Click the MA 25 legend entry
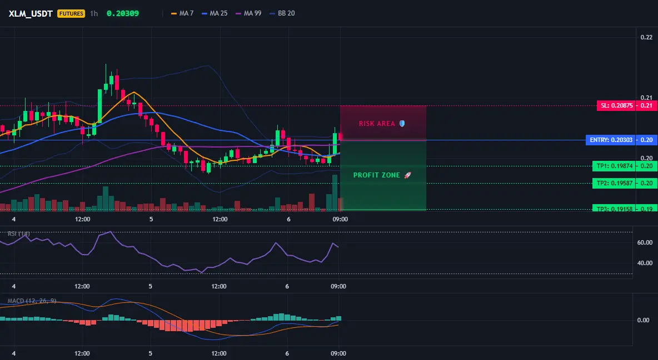 [x=215, y=13]
